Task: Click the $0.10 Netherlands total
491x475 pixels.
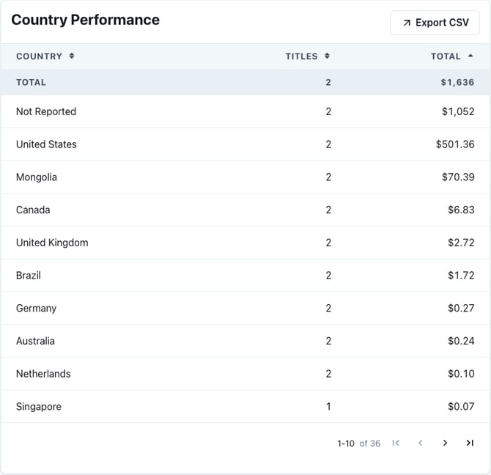Action: [x=461, y=374]
